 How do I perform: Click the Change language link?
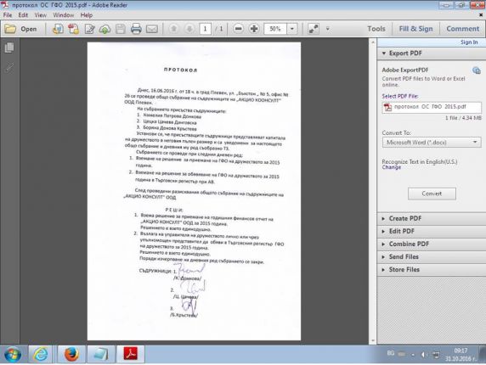pyautogui.click(x=392, y=167)
